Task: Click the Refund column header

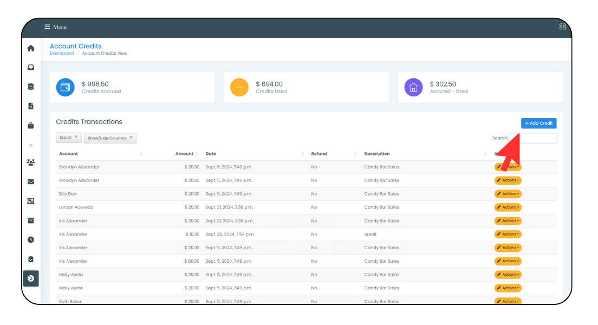Action: pos(319,154)
